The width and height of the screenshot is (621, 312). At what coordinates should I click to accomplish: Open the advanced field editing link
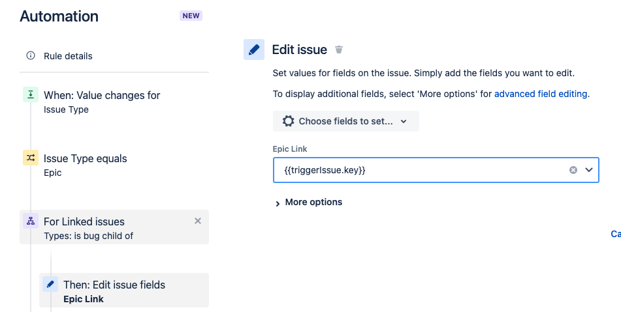coord(541,94)
